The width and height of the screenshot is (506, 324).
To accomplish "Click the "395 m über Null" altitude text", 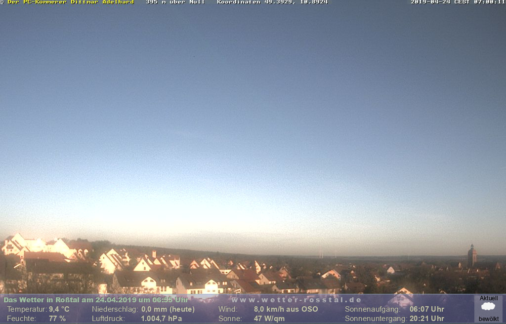I will (175, 2).
